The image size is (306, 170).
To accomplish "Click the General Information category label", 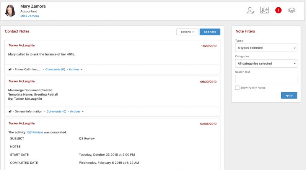I will click(28, 112).
